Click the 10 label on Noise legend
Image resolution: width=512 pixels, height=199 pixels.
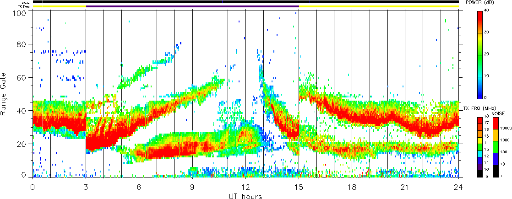coord(503,164)
